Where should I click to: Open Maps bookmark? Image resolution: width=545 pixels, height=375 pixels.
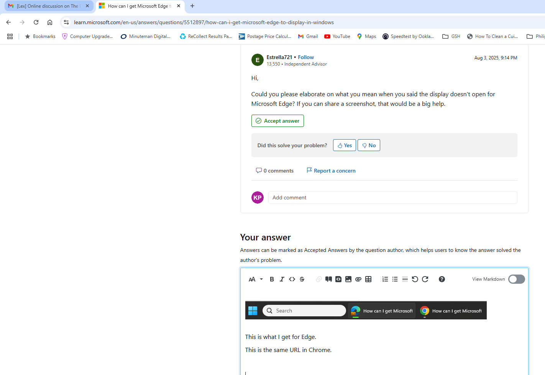(x=366, y=36)
